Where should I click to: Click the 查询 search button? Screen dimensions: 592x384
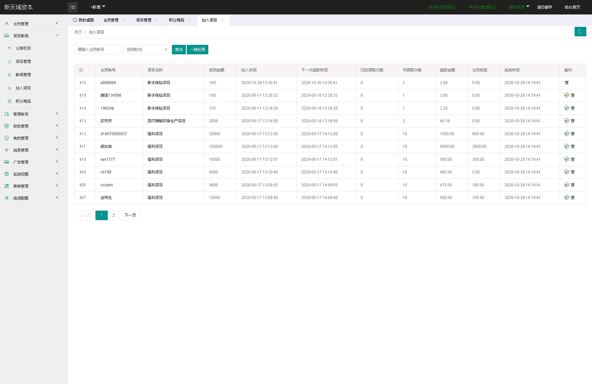pyautogui.click(x=179, y=50)
